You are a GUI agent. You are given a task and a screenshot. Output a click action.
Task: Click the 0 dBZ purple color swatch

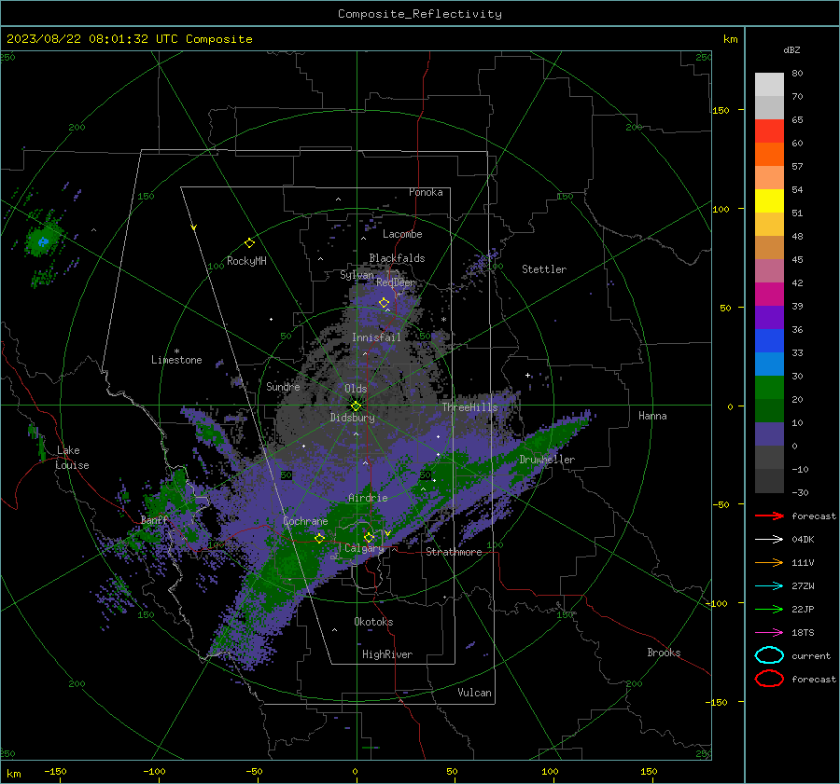pos(769,434)
